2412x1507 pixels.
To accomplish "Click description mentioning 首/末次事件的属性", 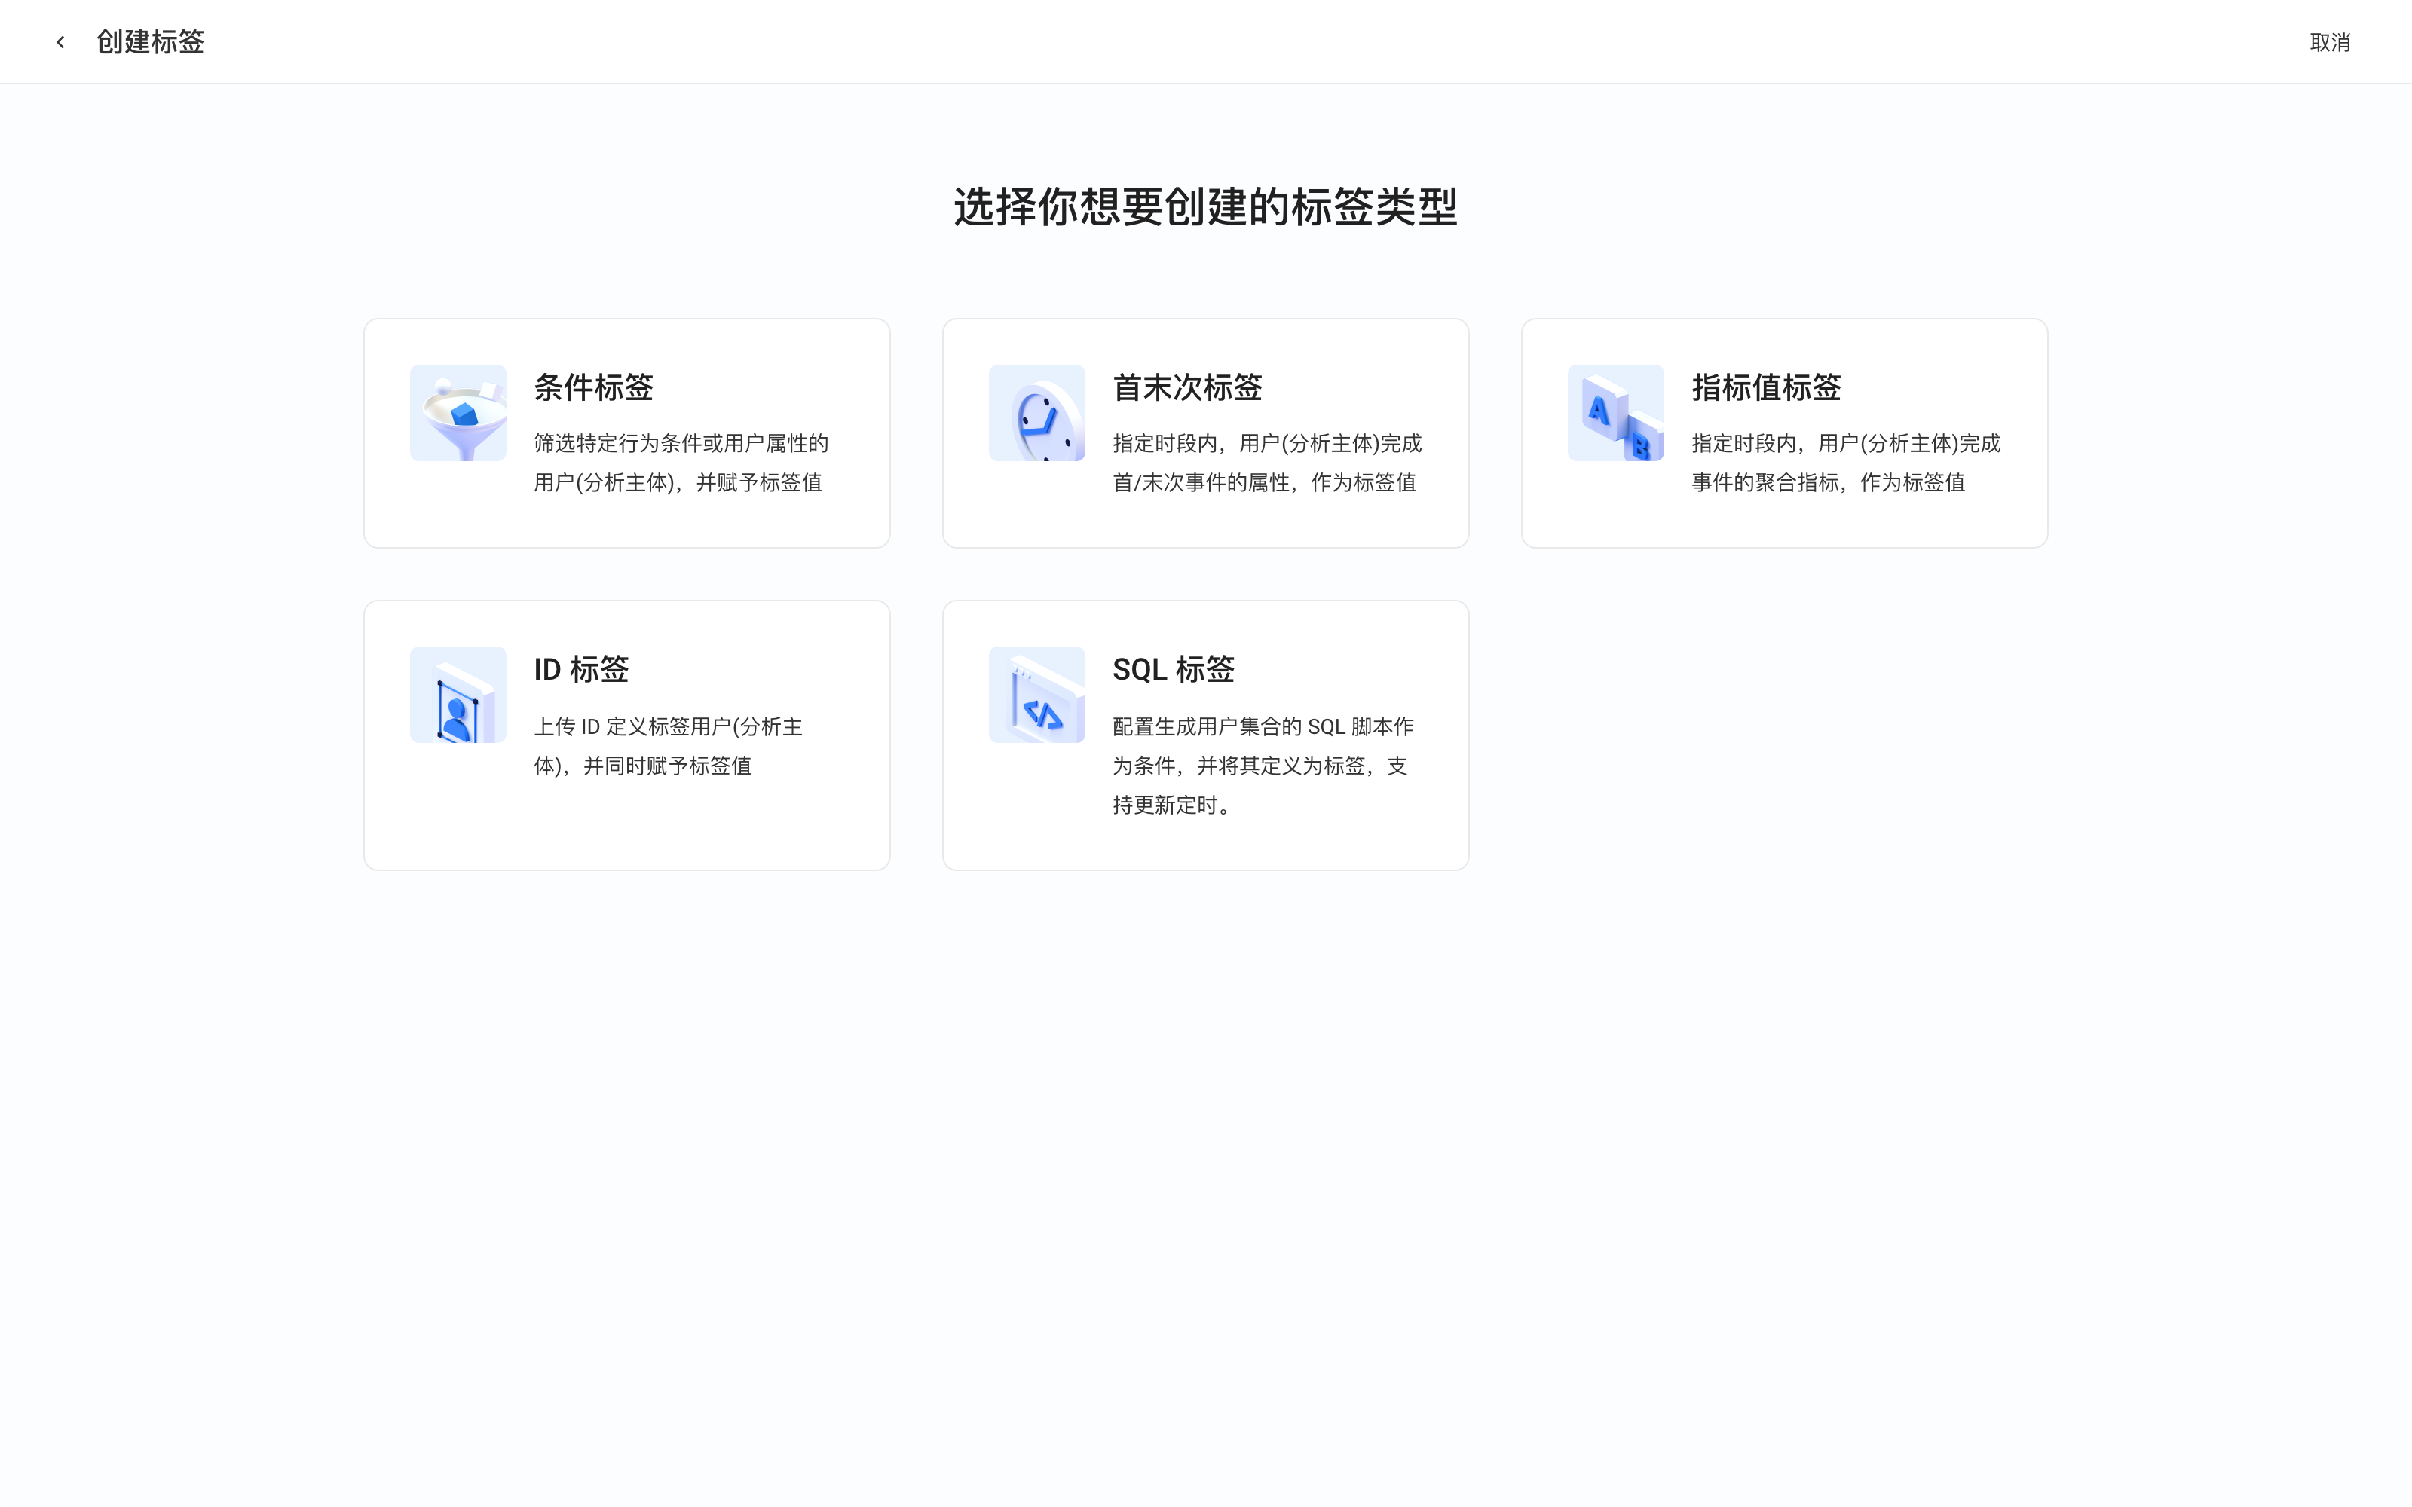I will point(1267,463).
